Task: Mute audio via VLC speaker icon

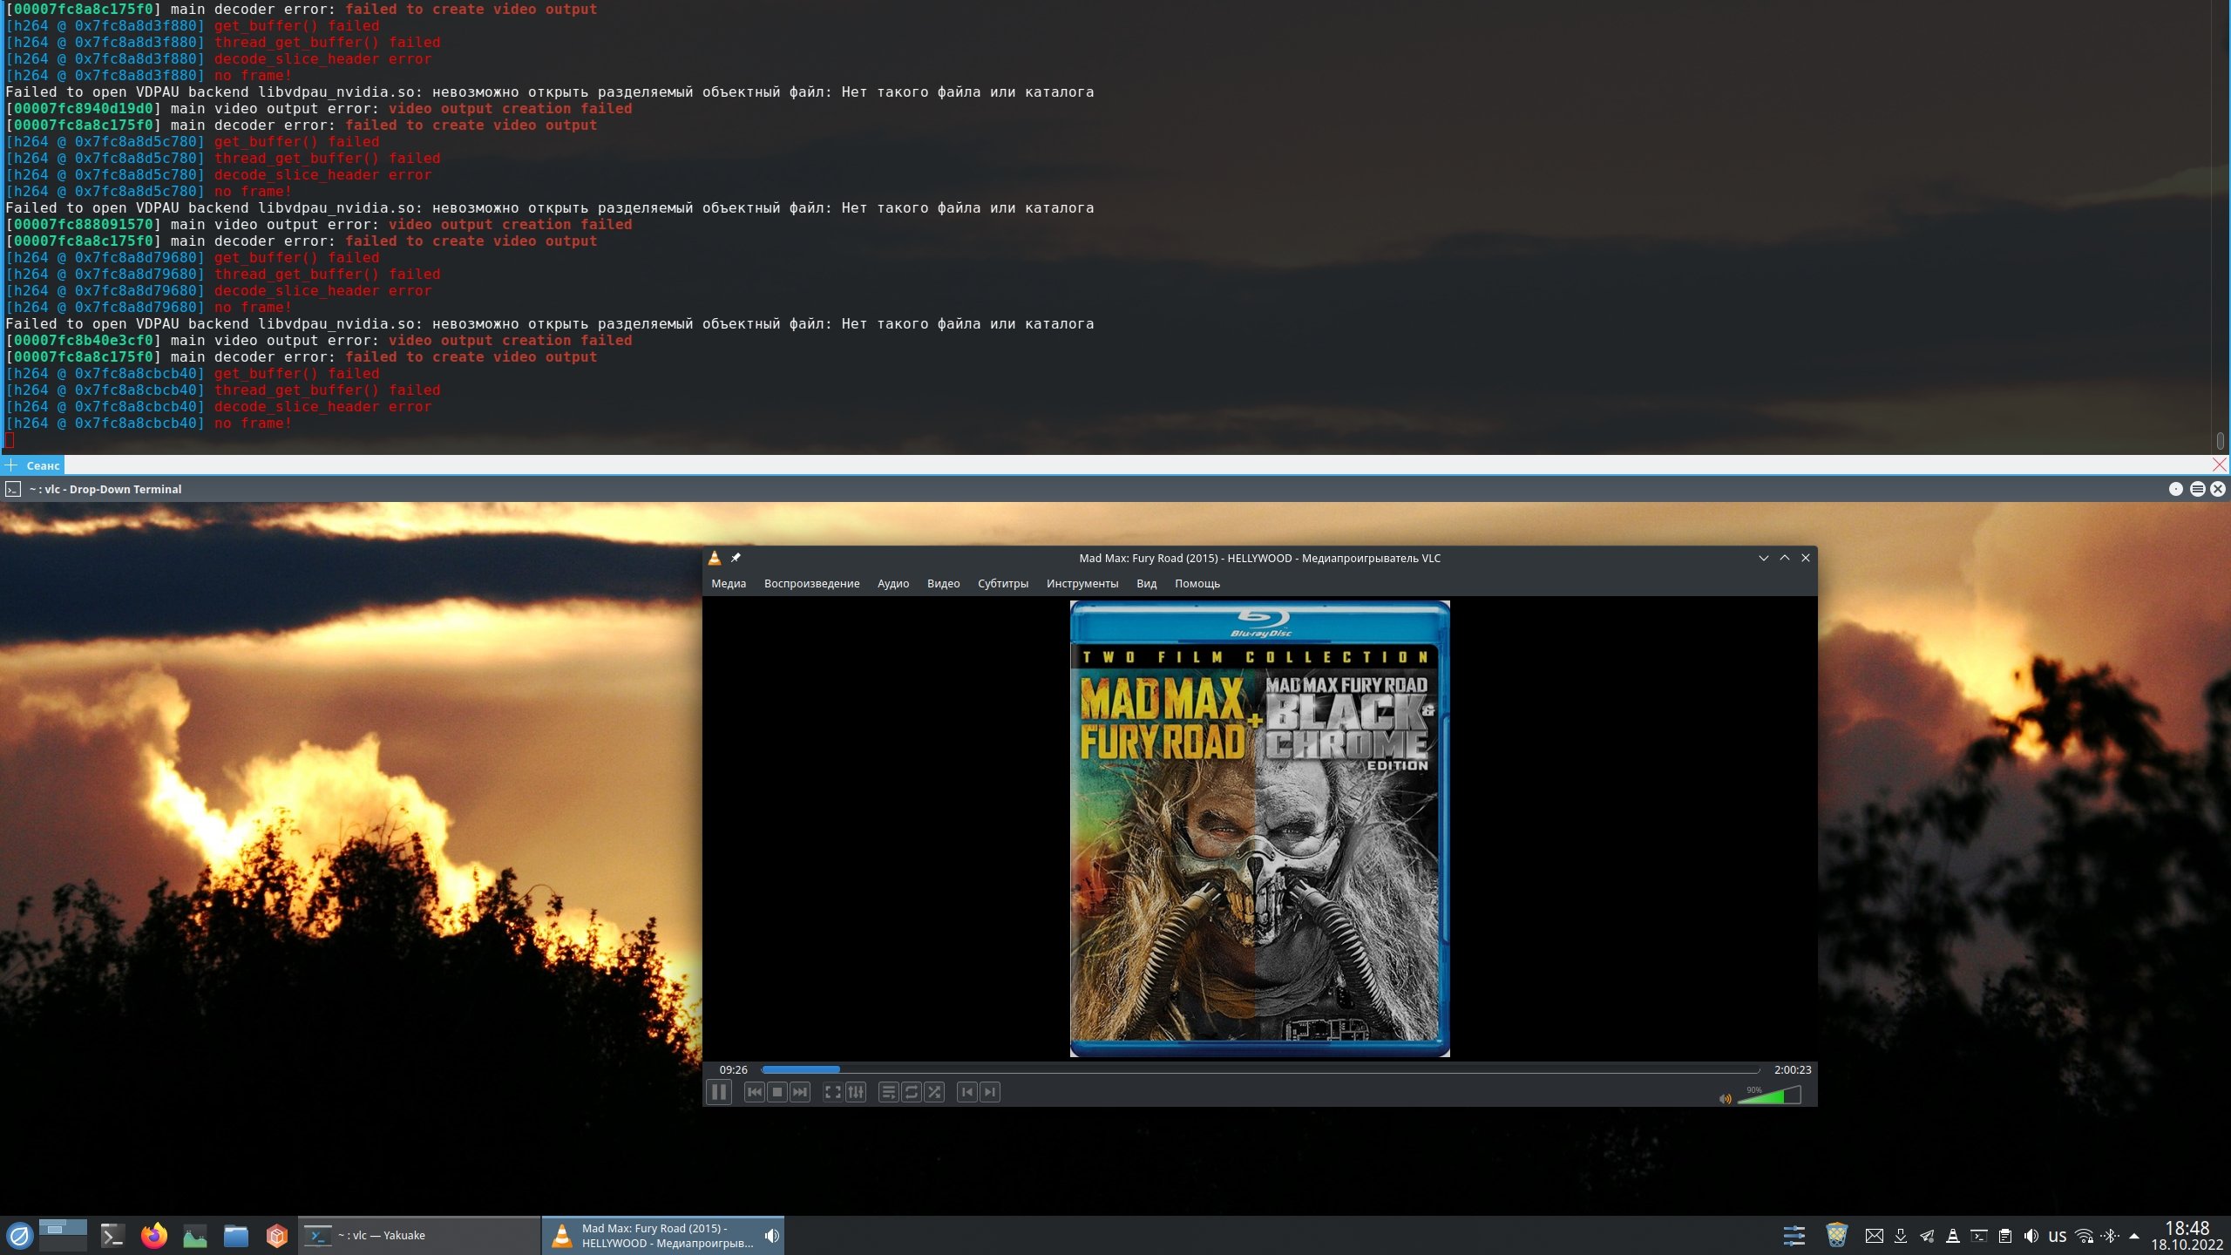Action: [1725, 1098]
